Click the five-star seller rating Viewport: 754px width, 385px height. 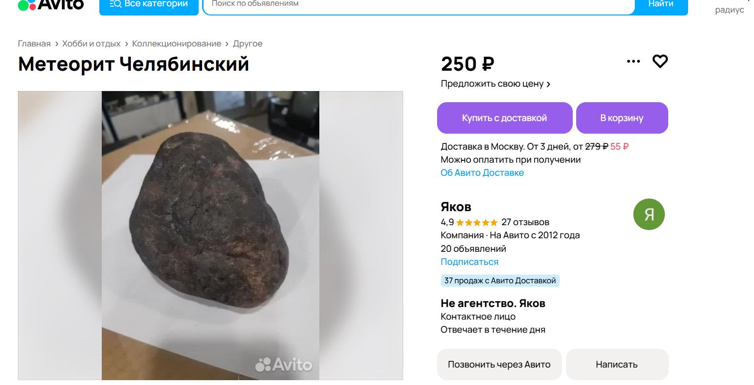pyautogui.click(x=477, y=223)
